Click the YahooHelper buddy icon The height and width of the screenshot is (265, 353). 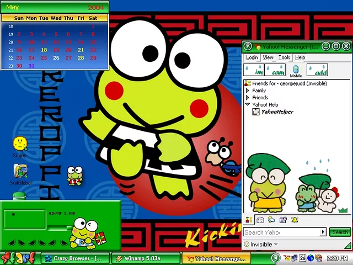pos(256,112)
